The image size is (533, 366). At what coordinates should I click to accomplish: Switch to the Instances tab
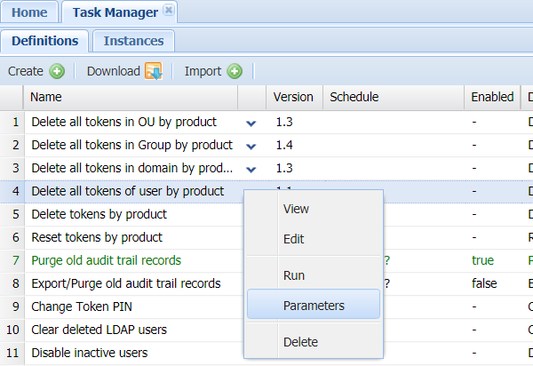[133, 41]
